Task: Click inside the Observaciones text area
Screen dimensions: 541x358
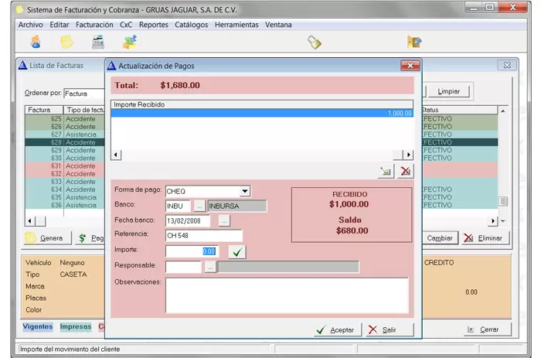Action: pyautogui.click(x=286, y=295)
